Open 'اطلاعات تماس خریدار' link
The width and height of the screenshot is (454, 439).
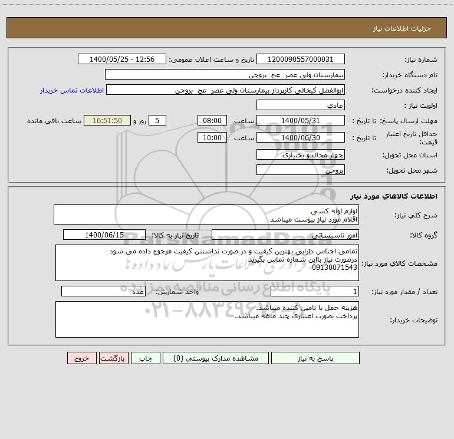[72, 90]
